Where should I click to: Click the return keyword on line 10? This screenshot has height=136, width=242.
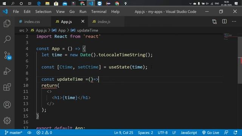(x=49, y=85)
